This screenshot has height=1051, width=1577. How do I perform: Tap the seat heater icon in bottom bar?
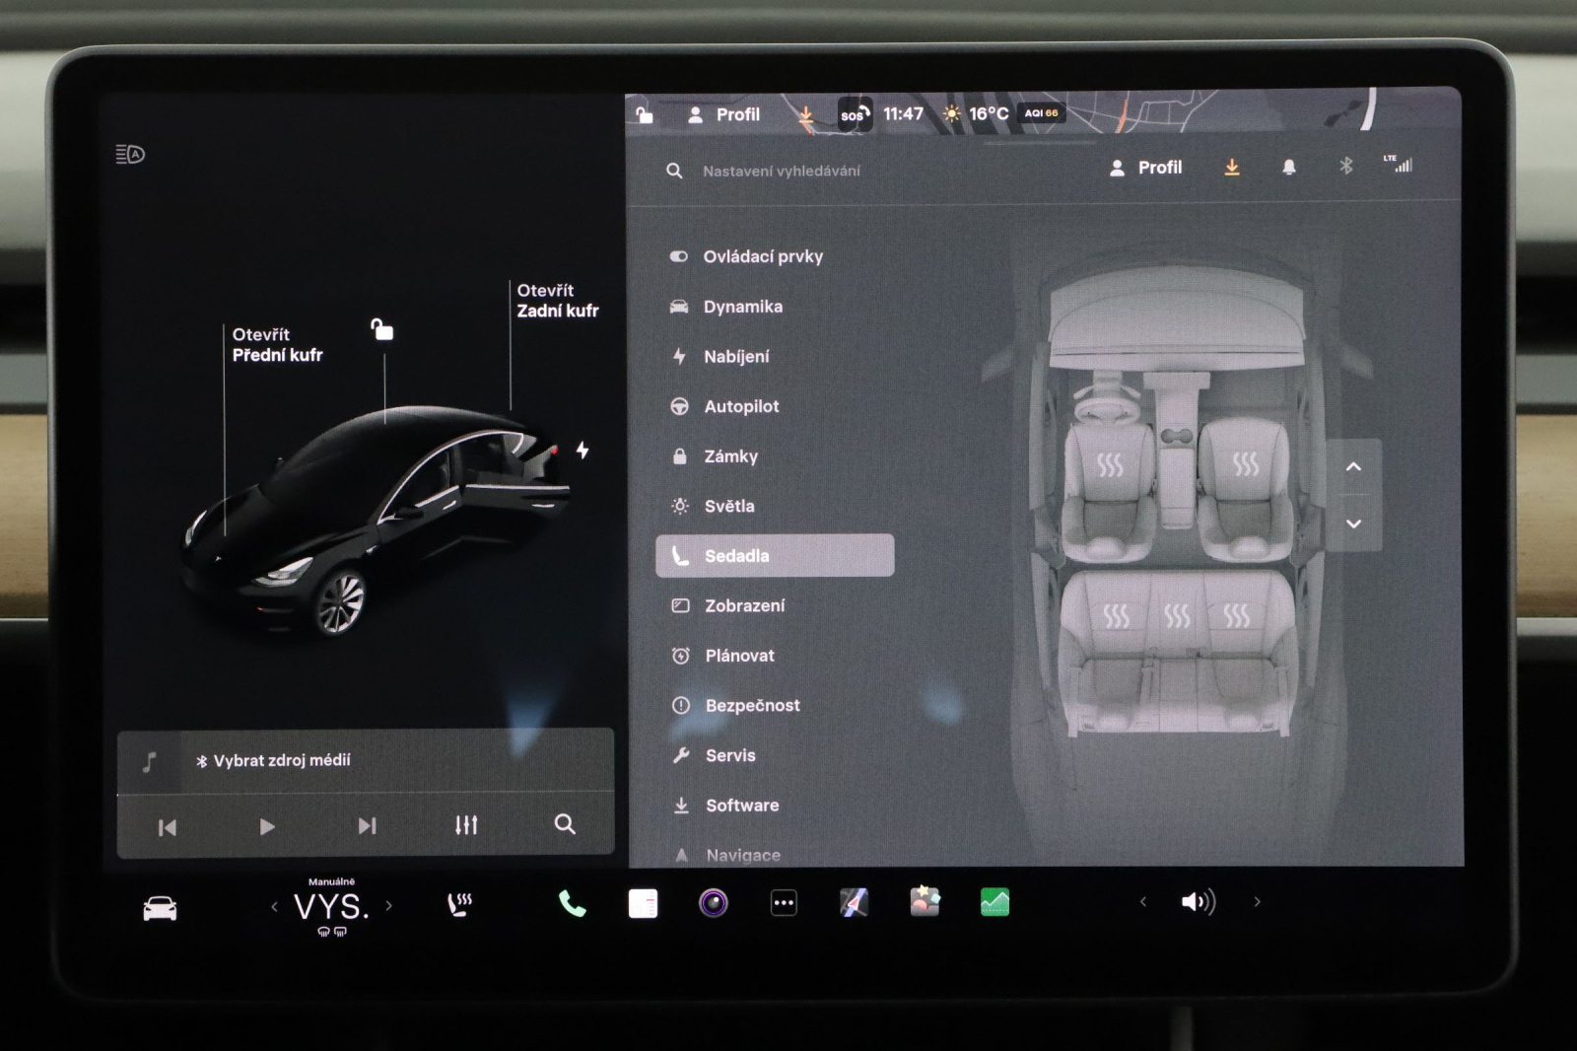pos(459,904)
